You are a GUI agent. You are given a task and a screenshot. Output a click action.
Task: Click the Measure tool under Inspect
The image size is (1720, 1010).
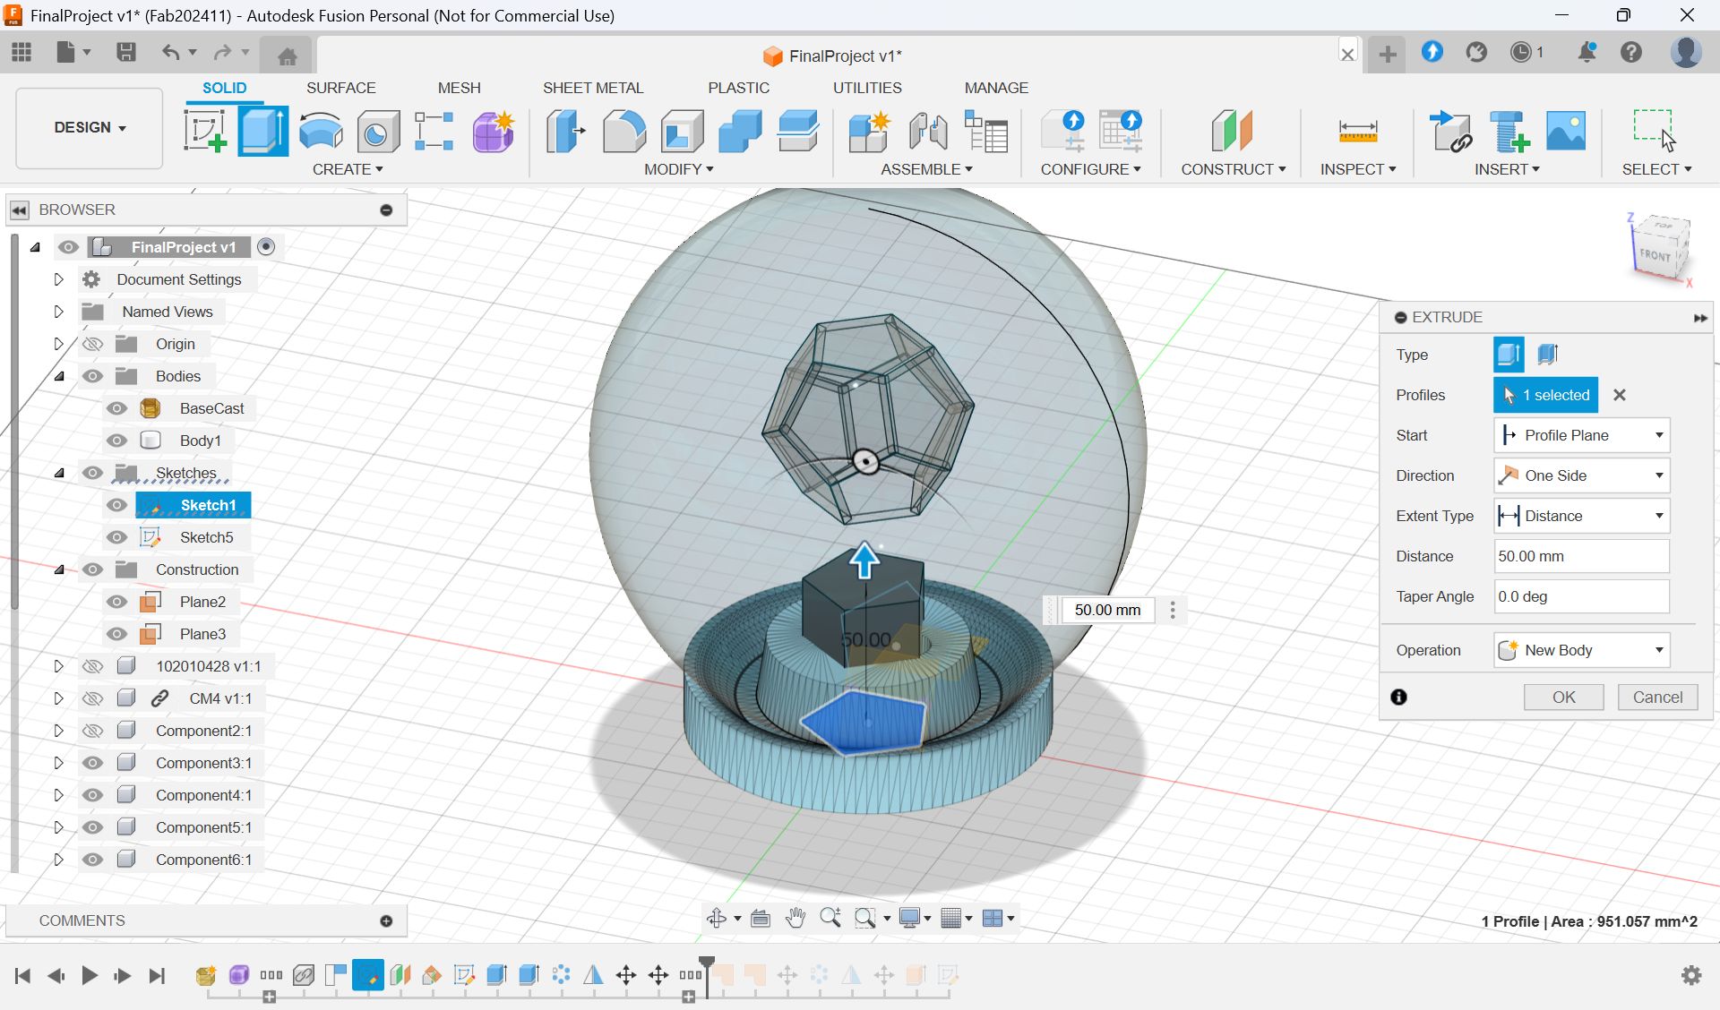coord(1357,131)
